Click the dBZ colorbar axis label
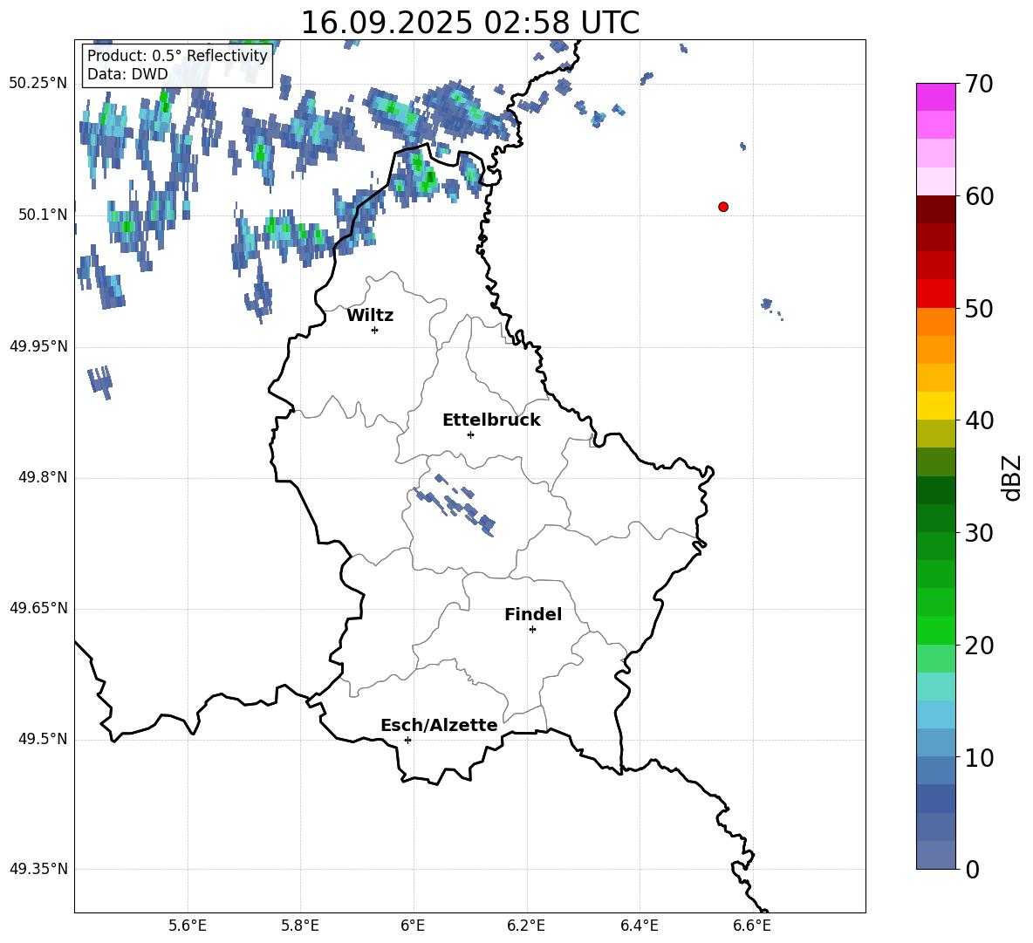 pos(1012,477)
